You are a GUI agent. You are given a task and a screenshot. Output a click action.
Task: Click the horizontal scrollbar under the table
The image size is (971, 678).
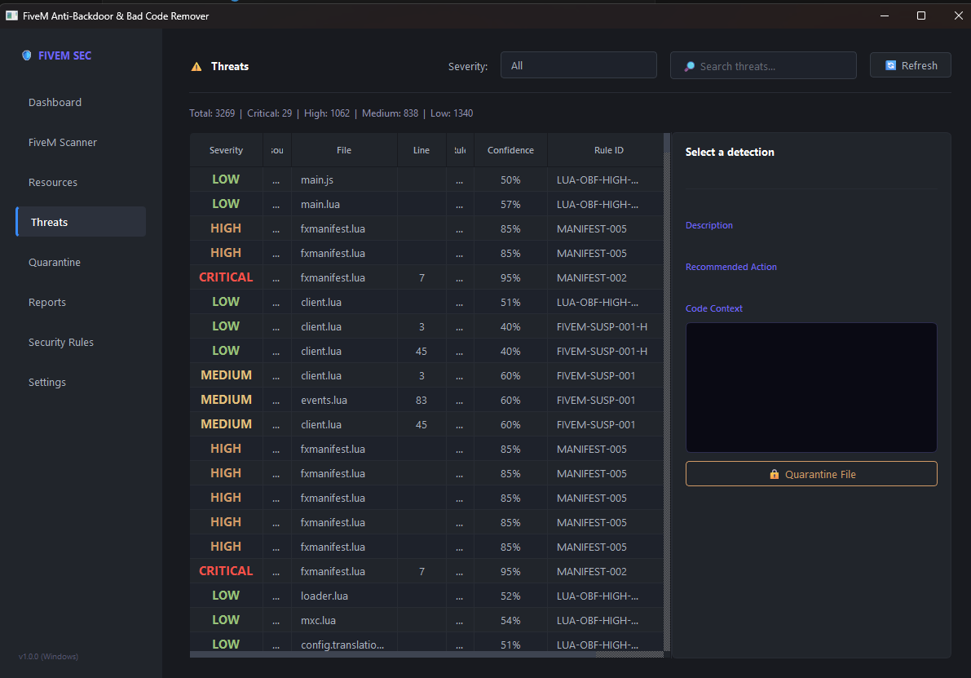click(x=426, y=654)
